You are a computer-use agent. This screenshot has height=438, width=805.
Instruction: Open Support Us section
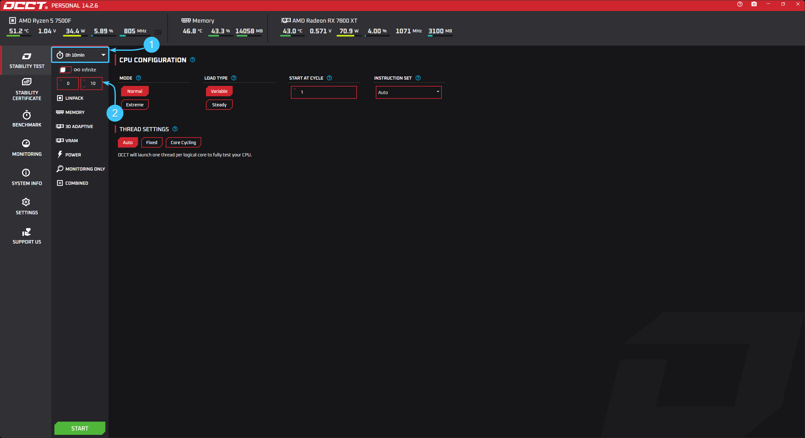[x=26, y=236]
